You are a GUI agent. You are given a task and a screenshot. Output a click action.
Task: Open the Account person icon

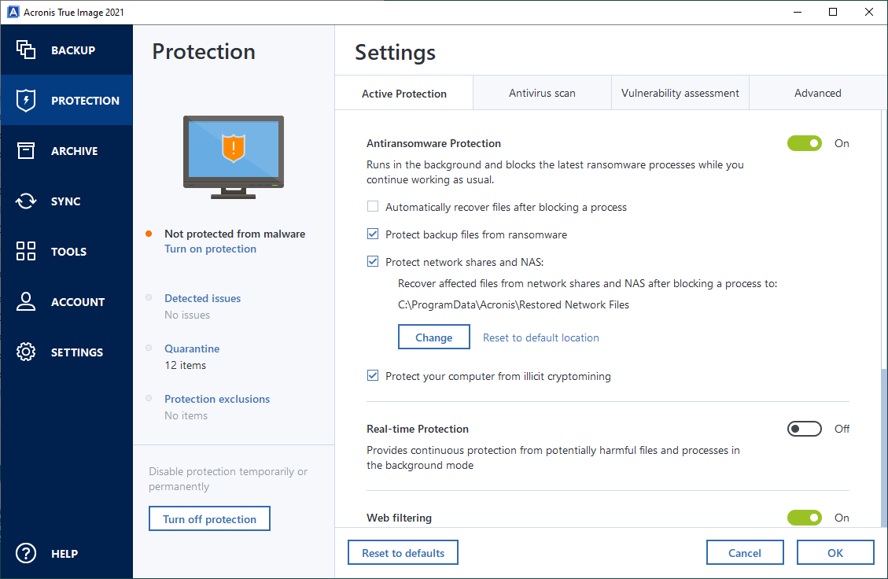tap(26, 302)
